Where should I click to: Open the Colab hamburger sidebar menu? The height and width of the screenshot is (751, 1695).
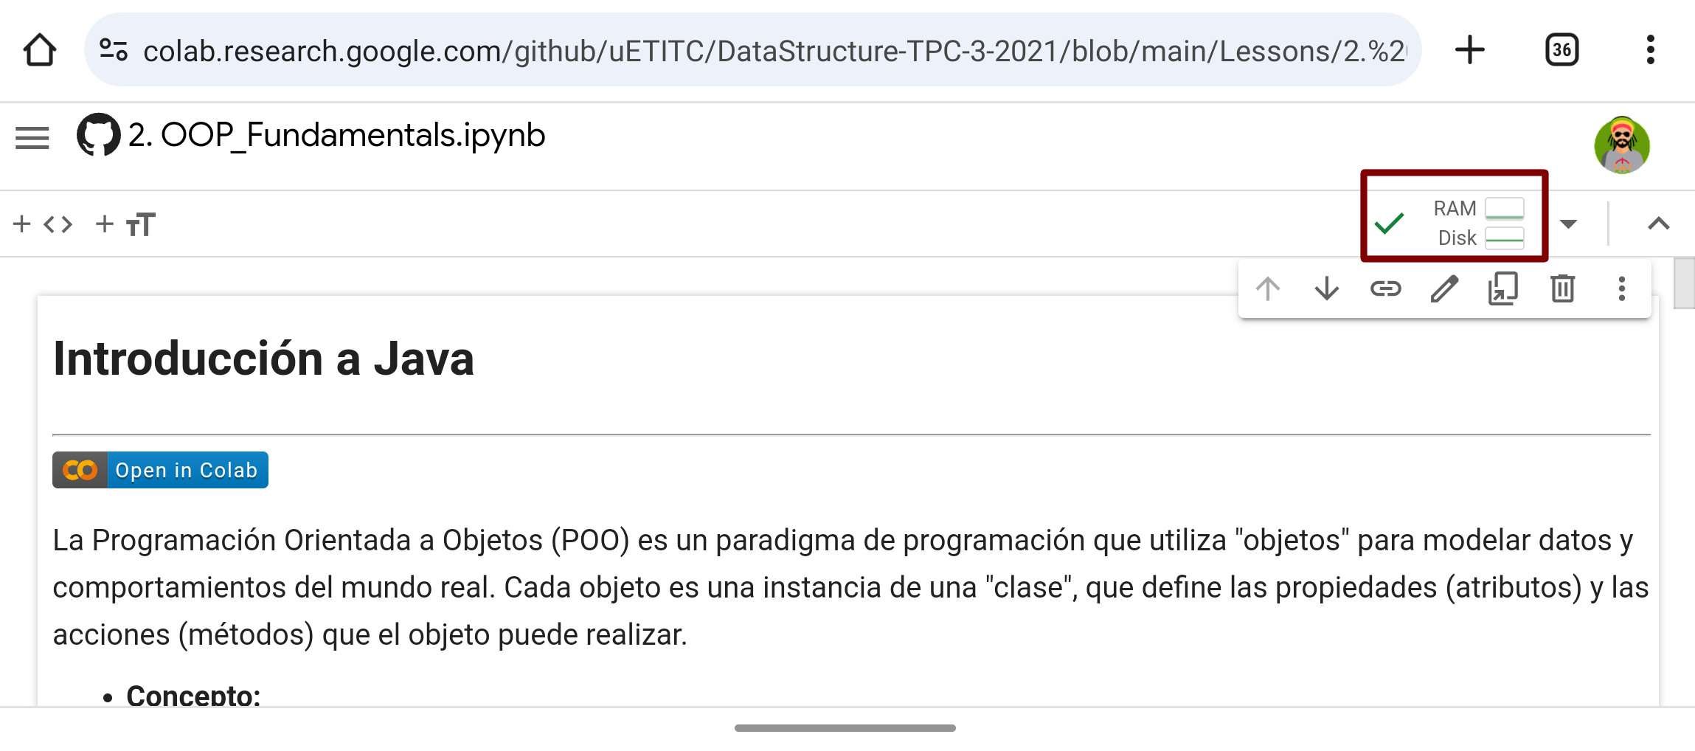(x=32, y=138)
